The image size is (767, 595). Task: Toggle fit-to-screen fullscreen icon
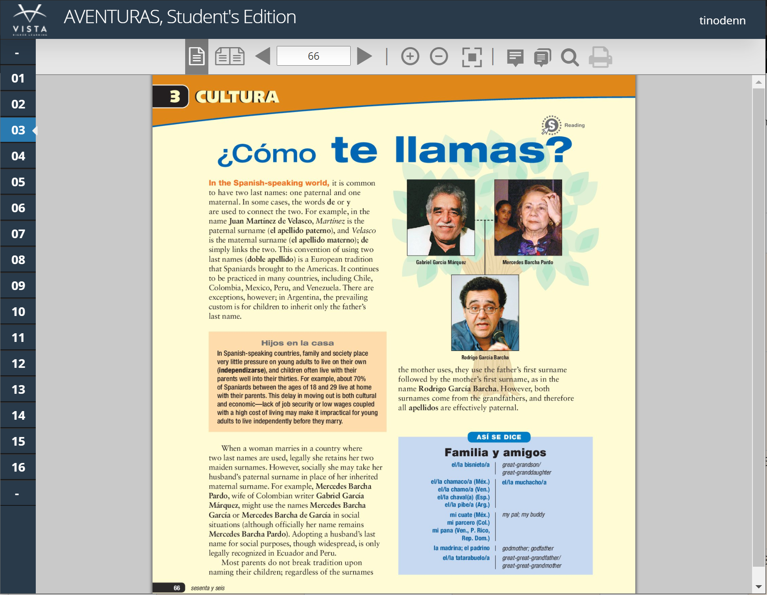(x=472, y=57)
